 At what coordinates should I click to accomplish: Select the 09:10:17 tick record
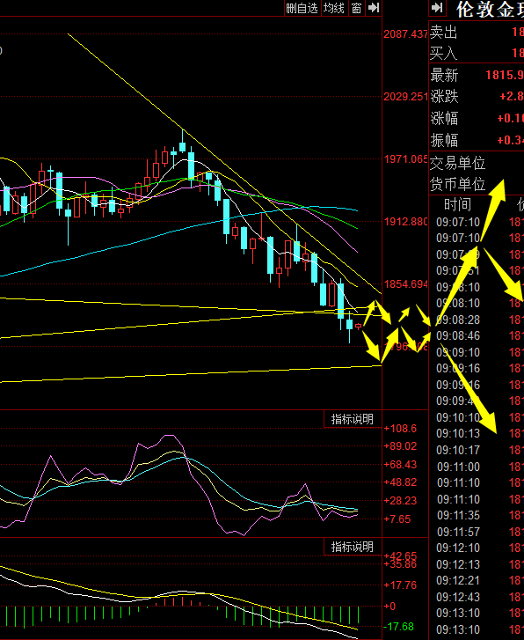[x=477, y=450]
